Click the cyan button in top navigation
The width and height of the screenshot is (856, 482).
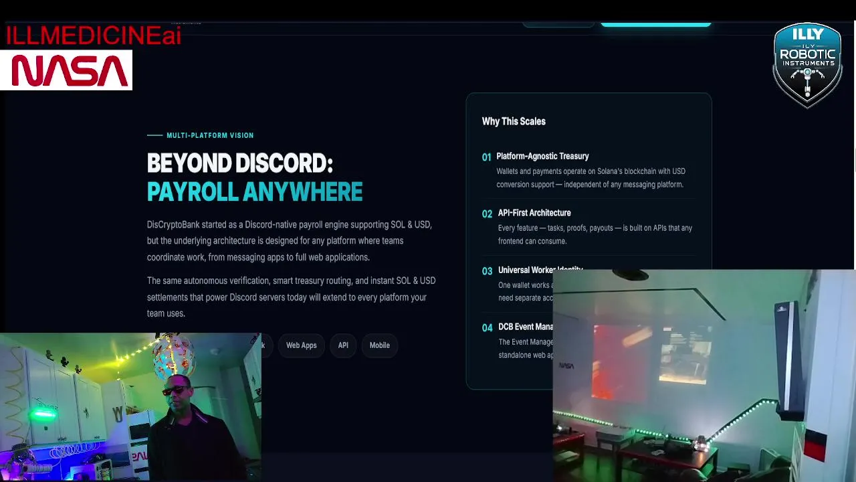coord(655,23)
